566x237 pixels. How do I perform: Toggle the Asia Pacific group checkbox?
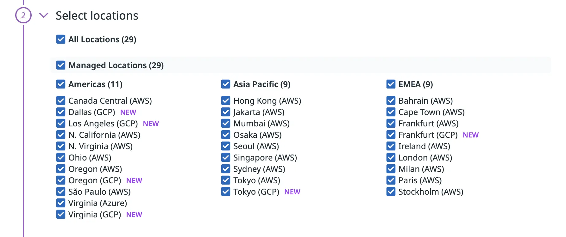pyautogui.click(x=226, y=84)
